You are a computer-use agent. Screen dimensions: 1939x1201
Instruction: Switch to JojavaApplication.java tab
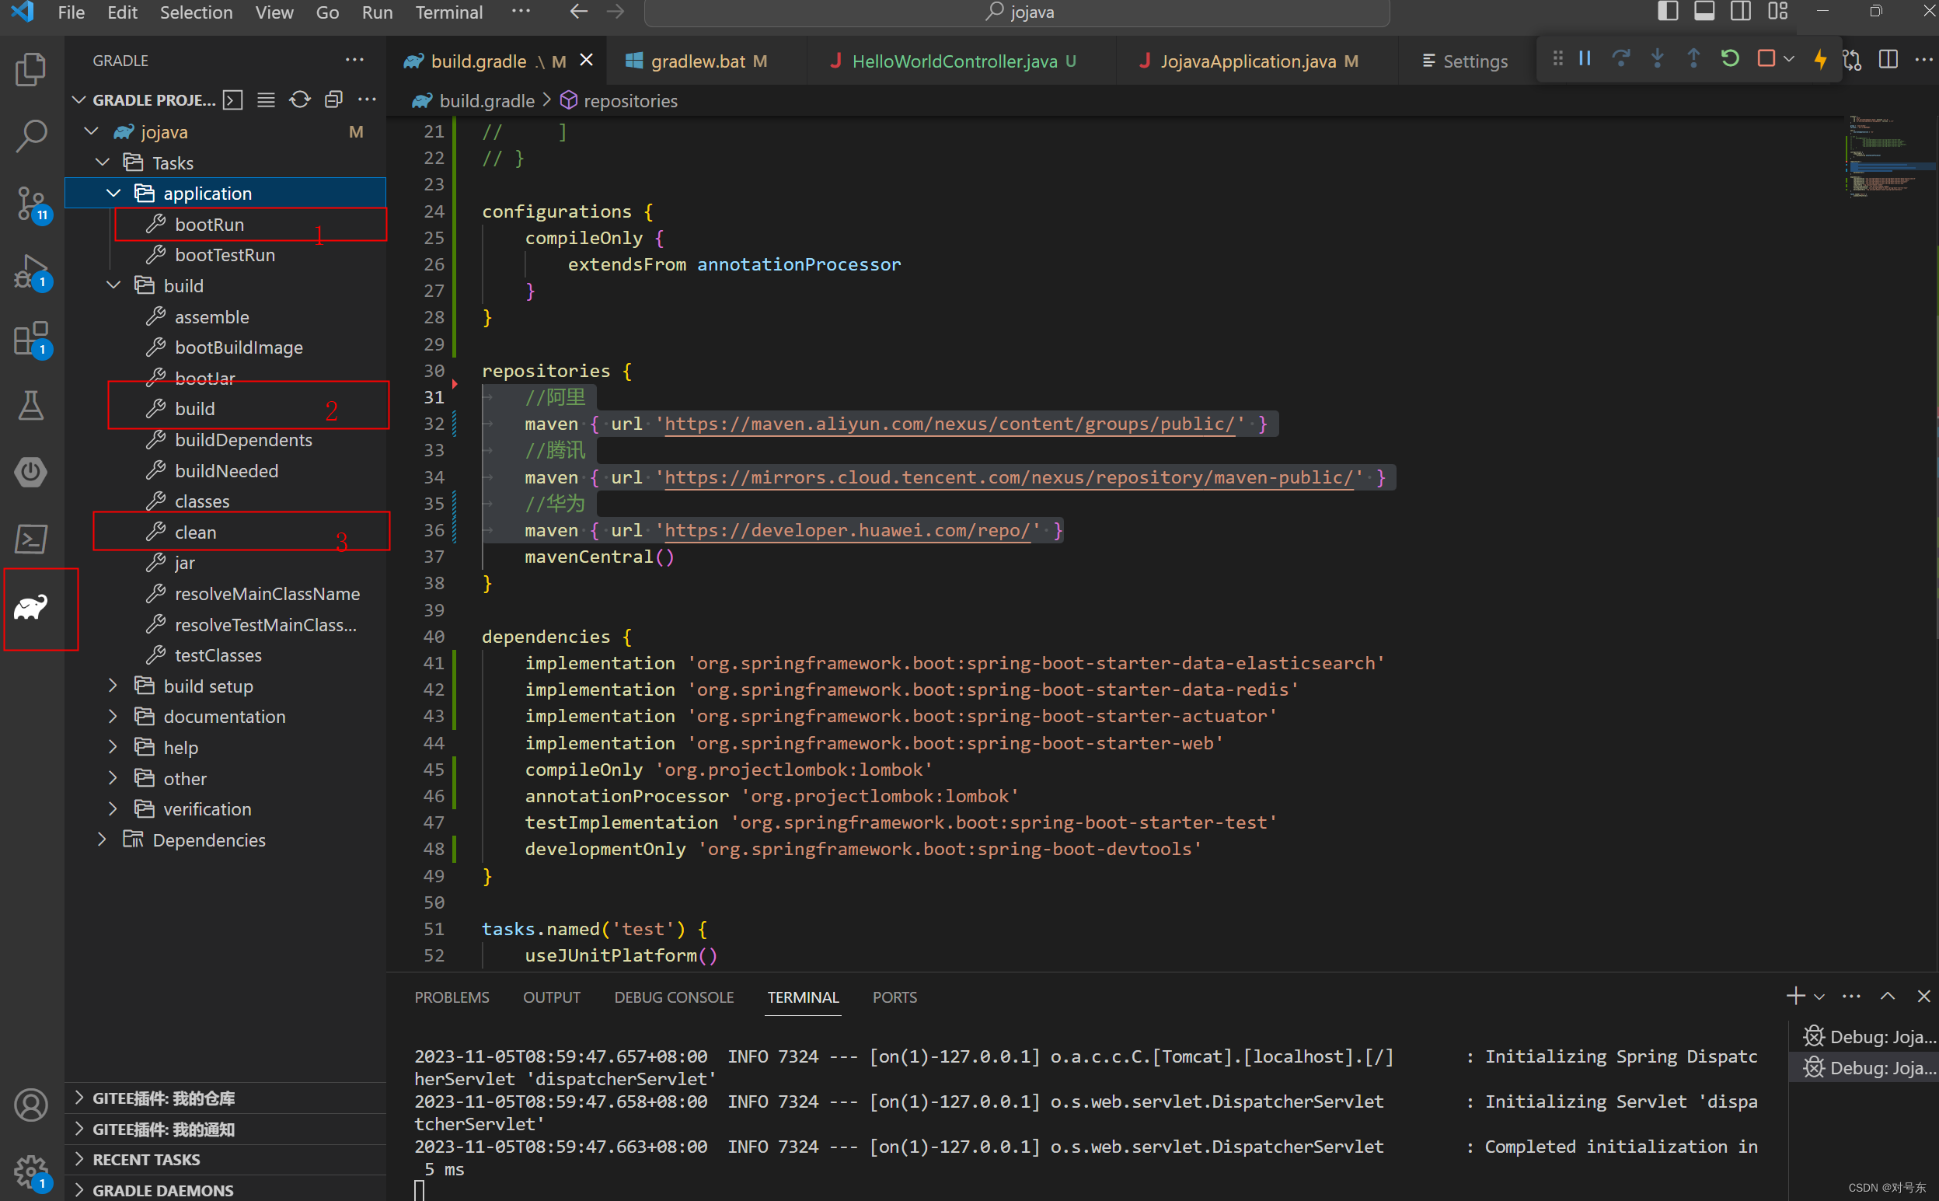click(1256, 61)
